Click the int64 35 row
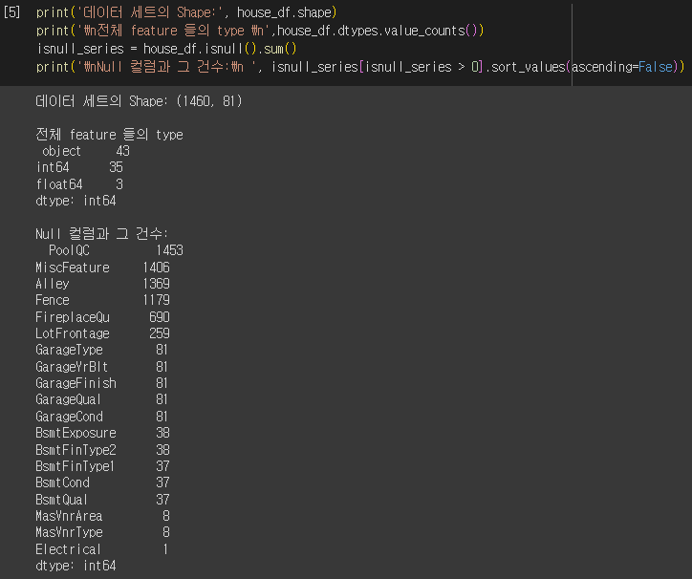692x579 pixels. click(79, 167)
